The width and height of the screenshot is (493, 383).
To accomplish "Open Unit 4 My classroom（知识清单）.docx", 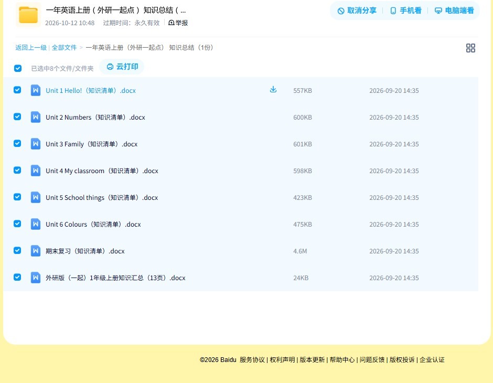I will [x=102, y=171].
